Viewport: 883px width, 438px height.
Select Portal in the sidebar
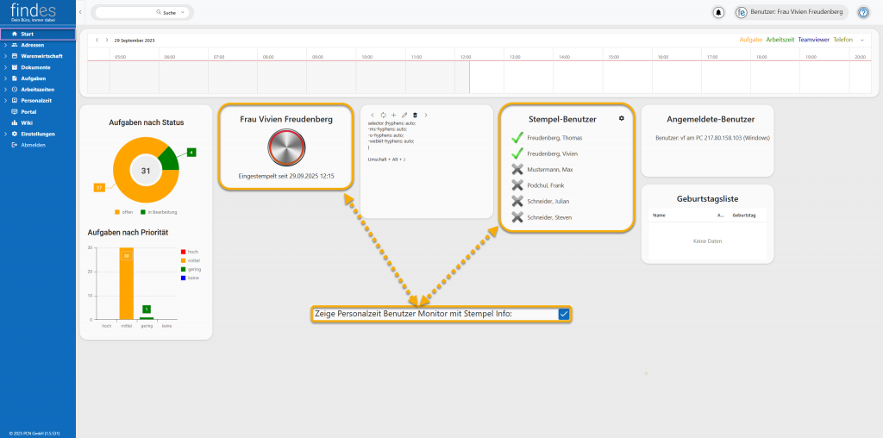pos(28,111)
